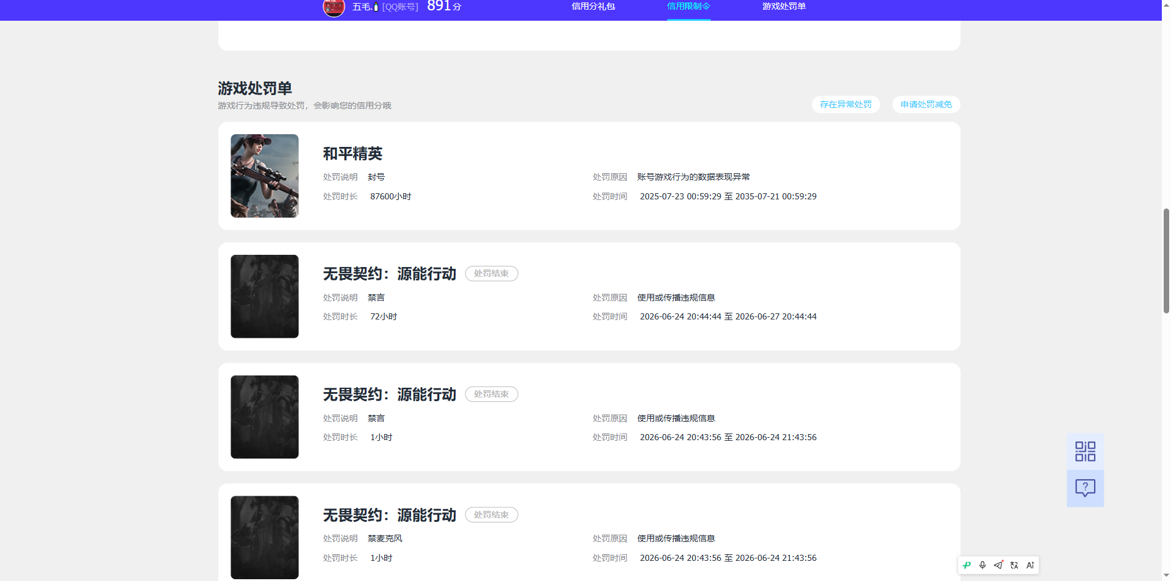Click the 87600小时 duration value
Screen dimensions: 1171x581
point(391,196)
